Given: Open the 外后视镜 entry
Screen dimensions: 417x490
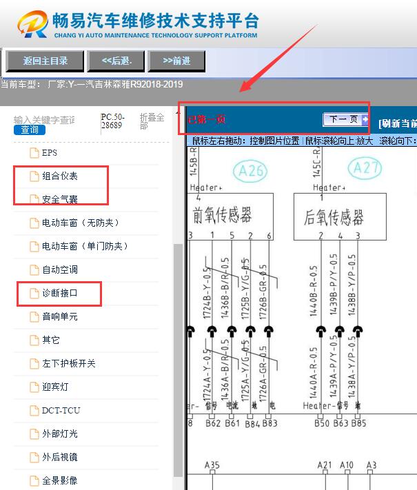Looking at the screenshot, I should point(60,457).
